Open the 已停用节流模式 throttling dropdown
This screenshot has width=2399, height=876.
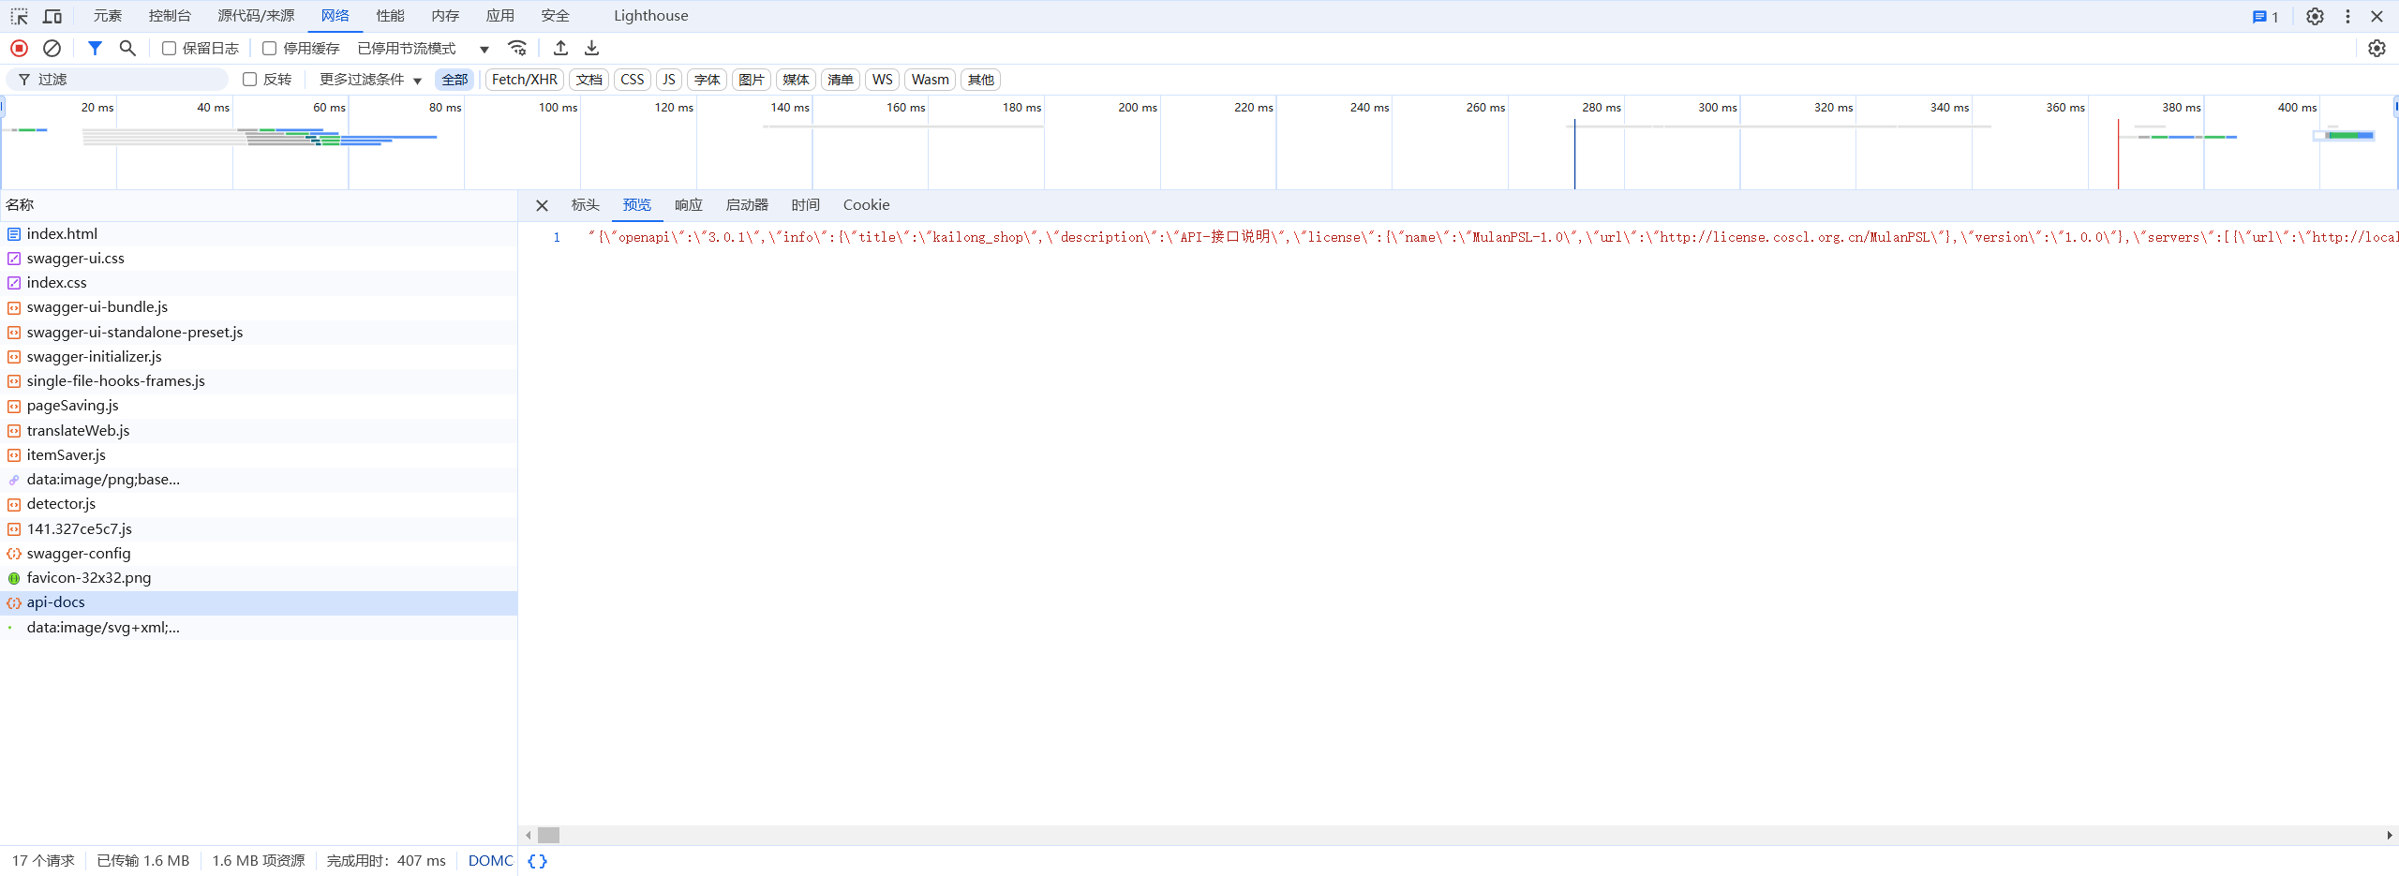click(x=424, y=49)
